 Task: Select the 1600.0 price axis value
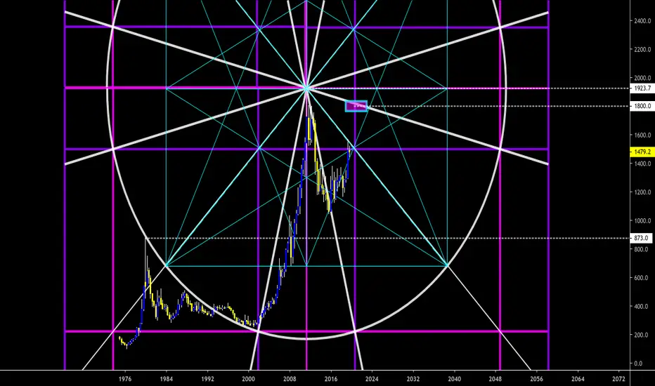point(642,135)
